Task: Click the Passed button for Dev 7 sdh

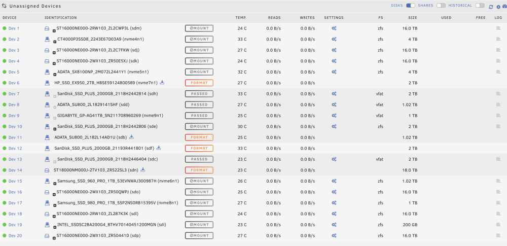Action: tap(199, 94)
